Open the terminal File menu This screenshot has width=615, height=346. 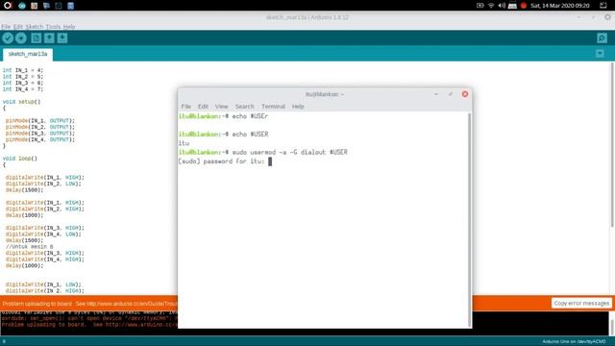pos(185,107)
